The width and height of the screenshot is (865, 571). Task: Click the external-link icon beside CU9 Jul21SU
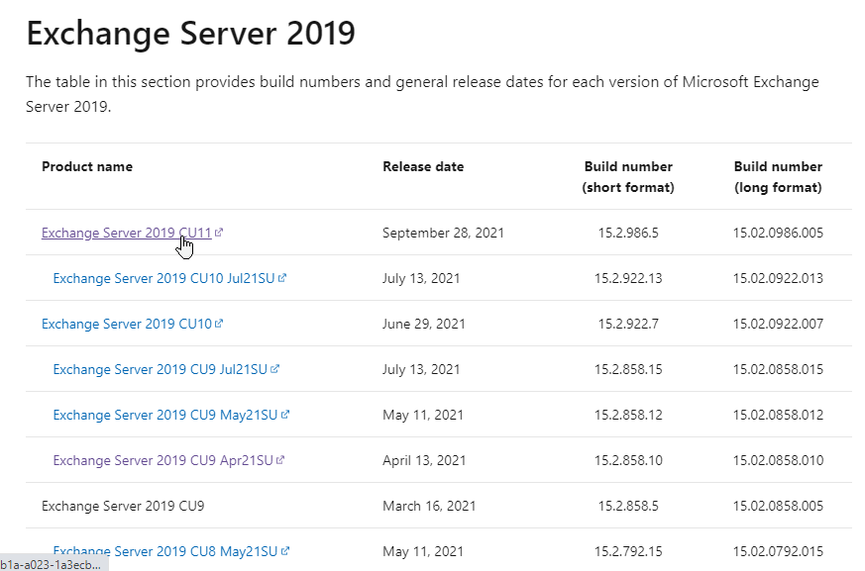275,369
